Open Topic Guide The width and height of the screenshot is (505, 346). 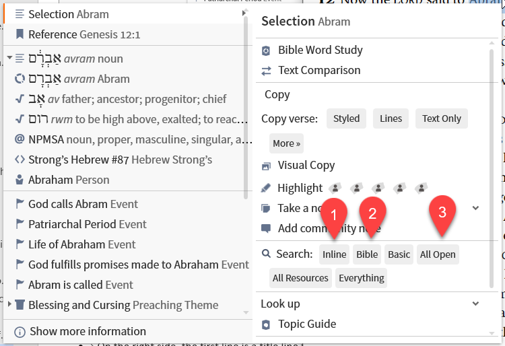(x=307, y=324)
